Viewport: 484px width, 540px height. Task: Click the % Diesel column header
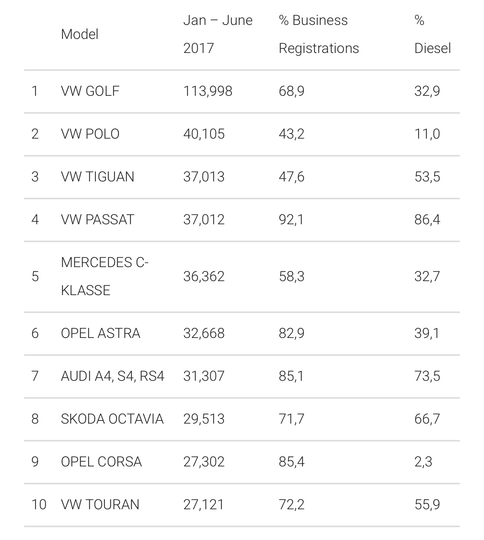(x=433, y=34)
